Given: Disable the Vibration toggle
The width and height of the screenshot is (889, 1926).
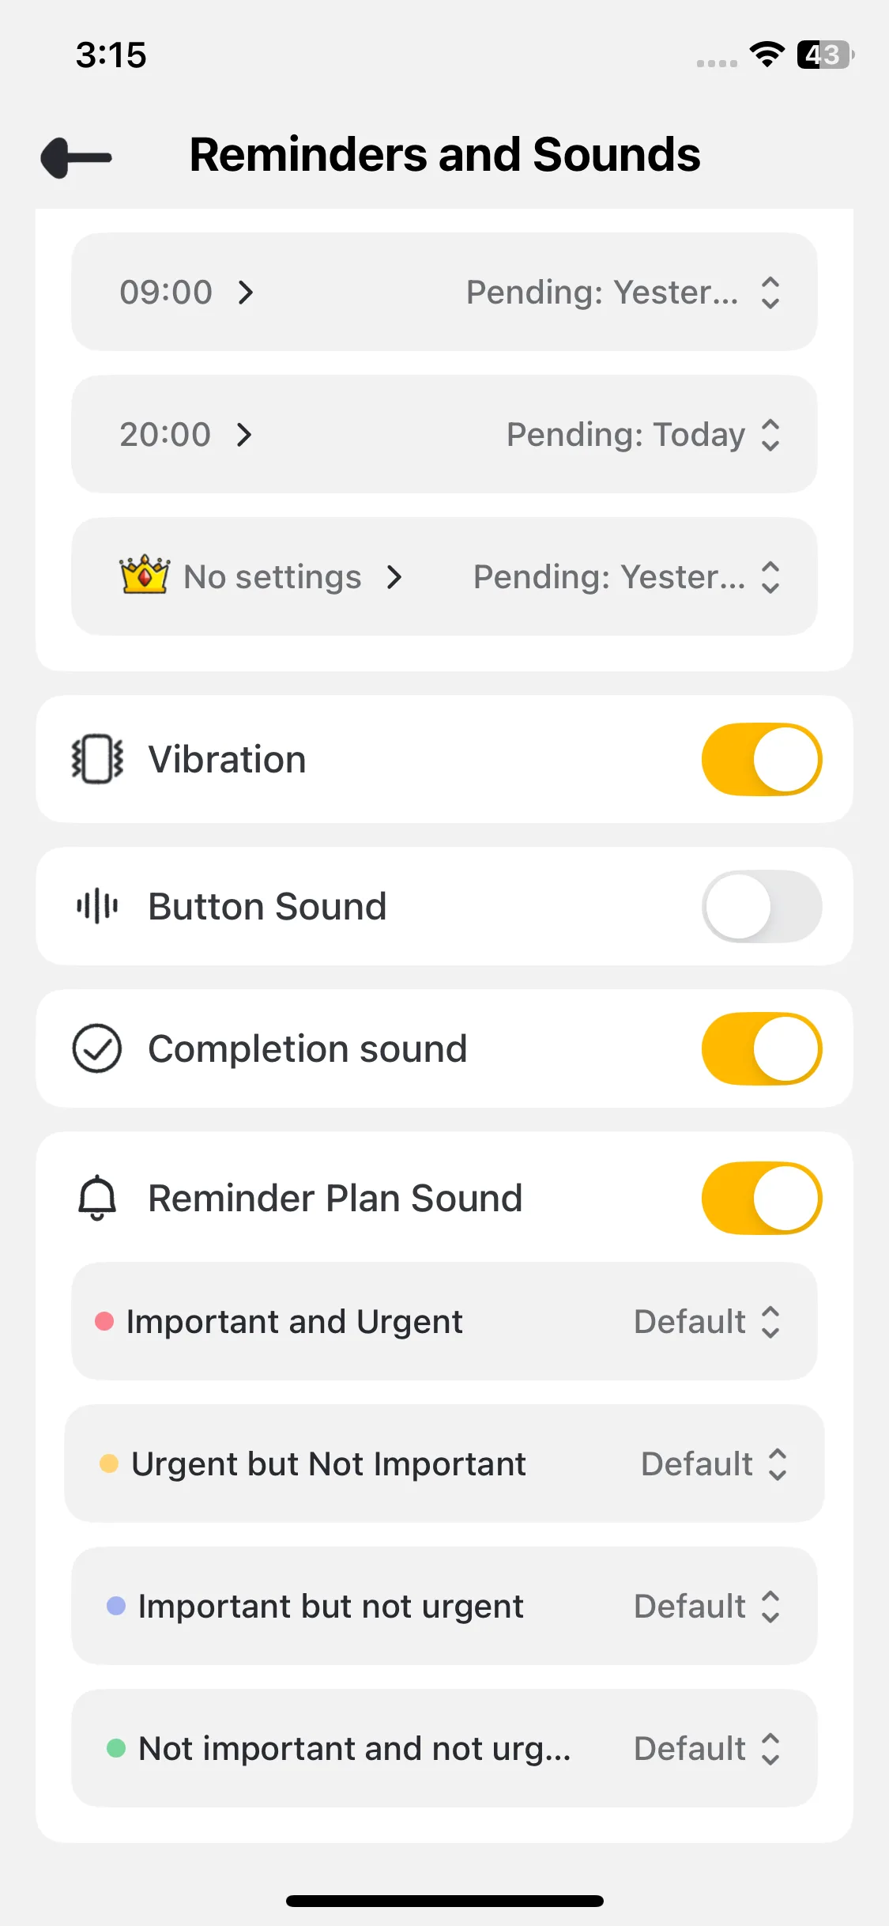Looking at the screenshot, I should tap(761, 759).
